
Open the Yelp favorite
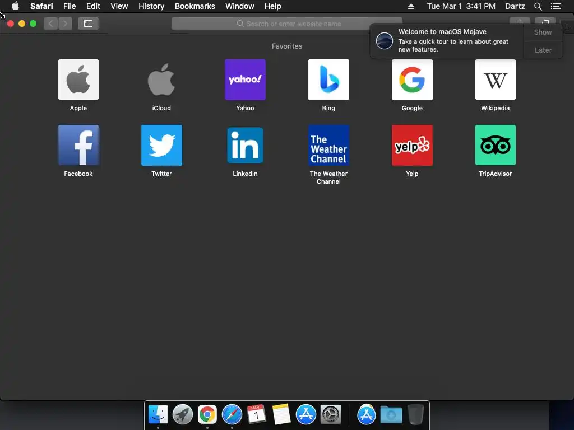point(412,145)
